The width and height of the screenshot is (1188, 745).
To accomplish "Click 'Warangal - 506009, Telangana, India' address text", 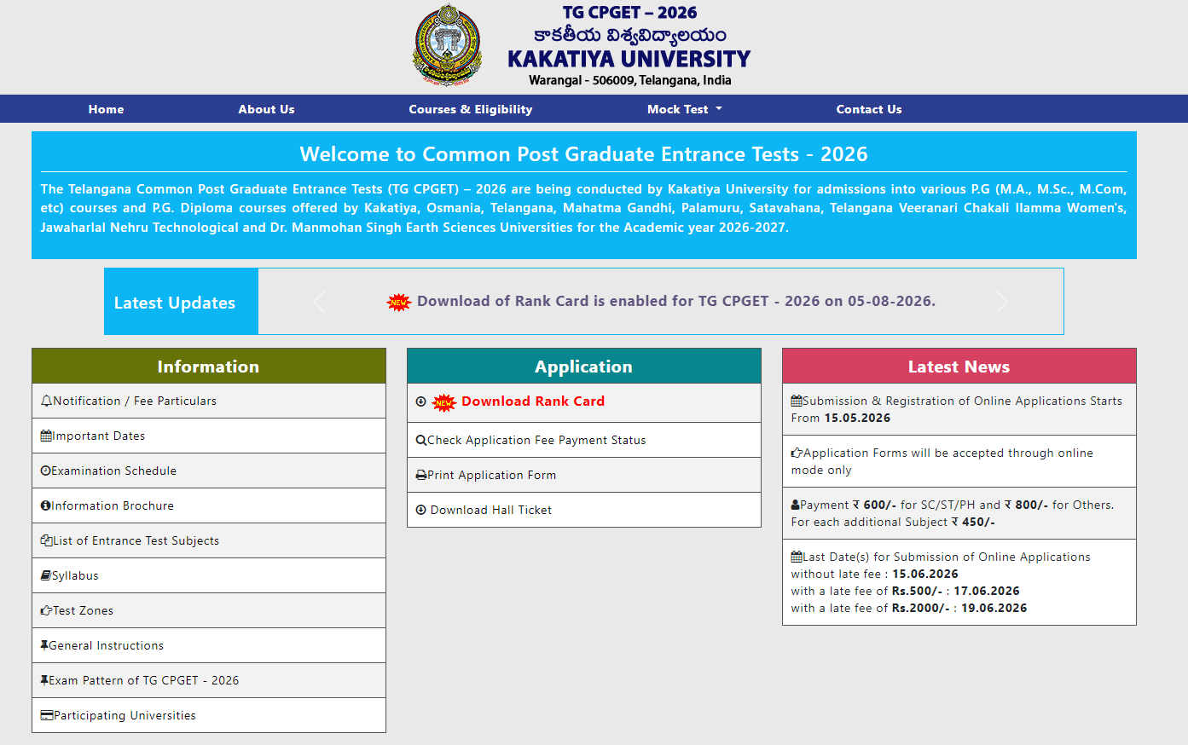I will pyautogui.click(x=630, y=80).
